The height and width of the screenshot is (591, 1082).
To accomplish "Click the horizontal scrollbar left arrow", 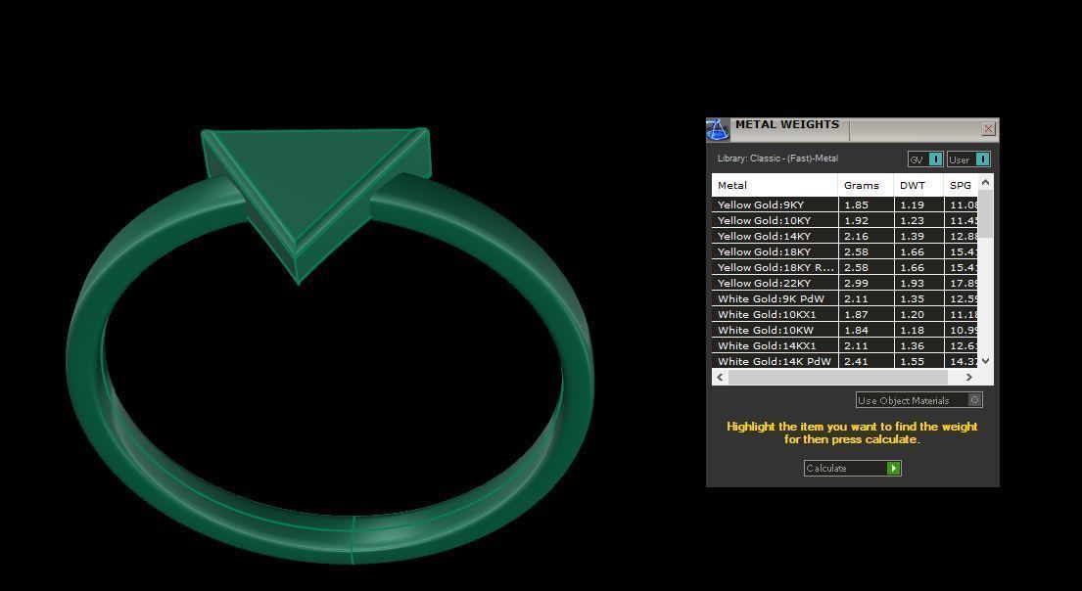I will coord(721,378).
